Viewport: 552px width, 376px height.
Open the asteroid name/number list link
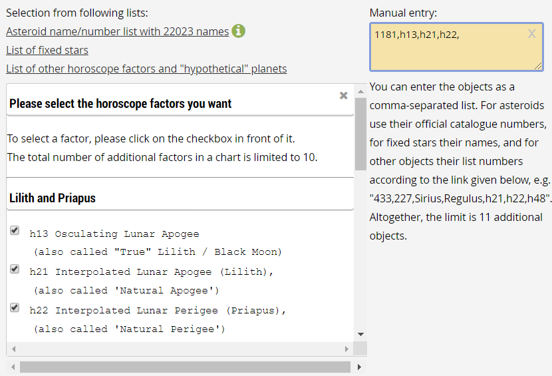click(117, 31)
